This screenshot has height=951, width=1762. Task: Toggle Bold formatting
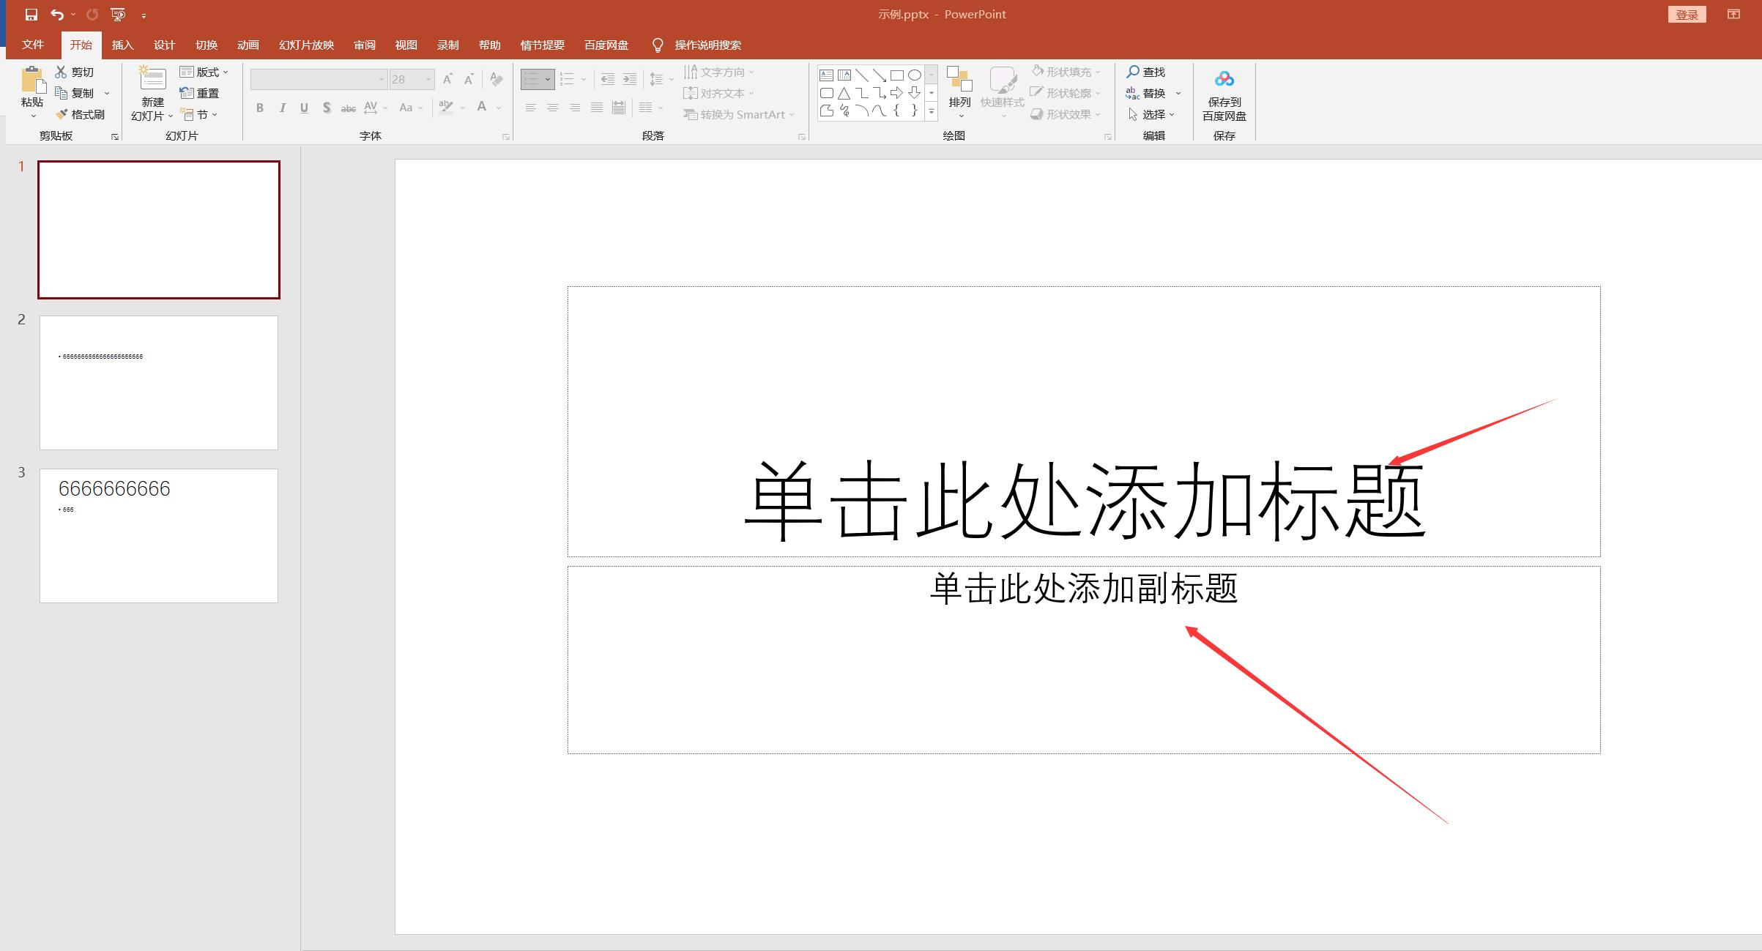260,108
